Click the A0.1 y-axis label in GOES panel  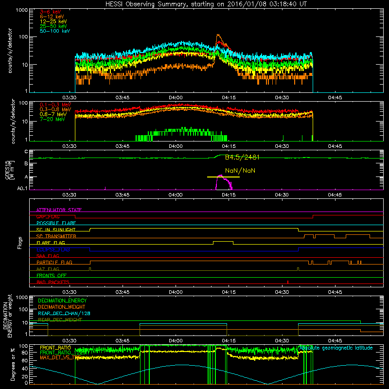[22, 189]
